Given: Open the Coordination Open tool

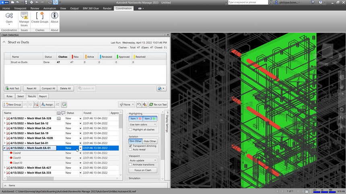Looking at the screenshot, I should point(9,18).
